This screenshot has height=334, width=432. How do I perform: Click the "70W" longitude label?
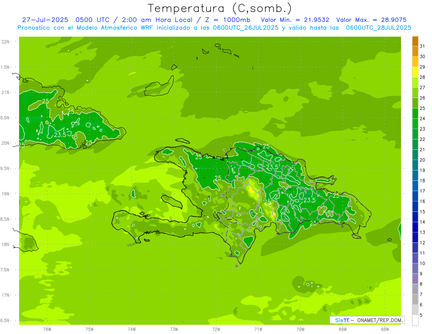click(x=301, y=329)
